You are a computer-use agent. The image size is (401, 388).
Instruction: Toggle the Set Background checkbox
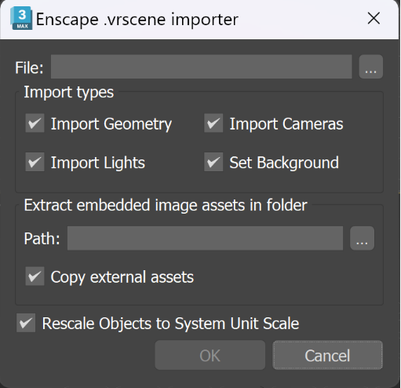(x=213, y=162)
